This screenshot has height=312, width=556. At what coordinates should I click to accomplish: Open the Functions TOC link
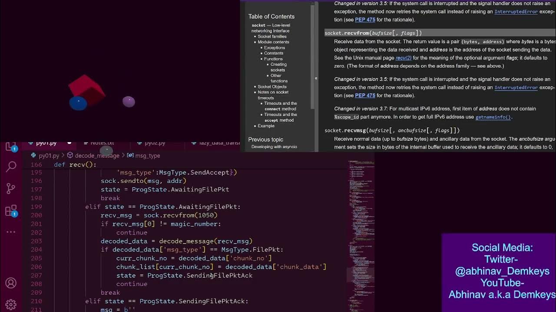[x=273, y=59]
